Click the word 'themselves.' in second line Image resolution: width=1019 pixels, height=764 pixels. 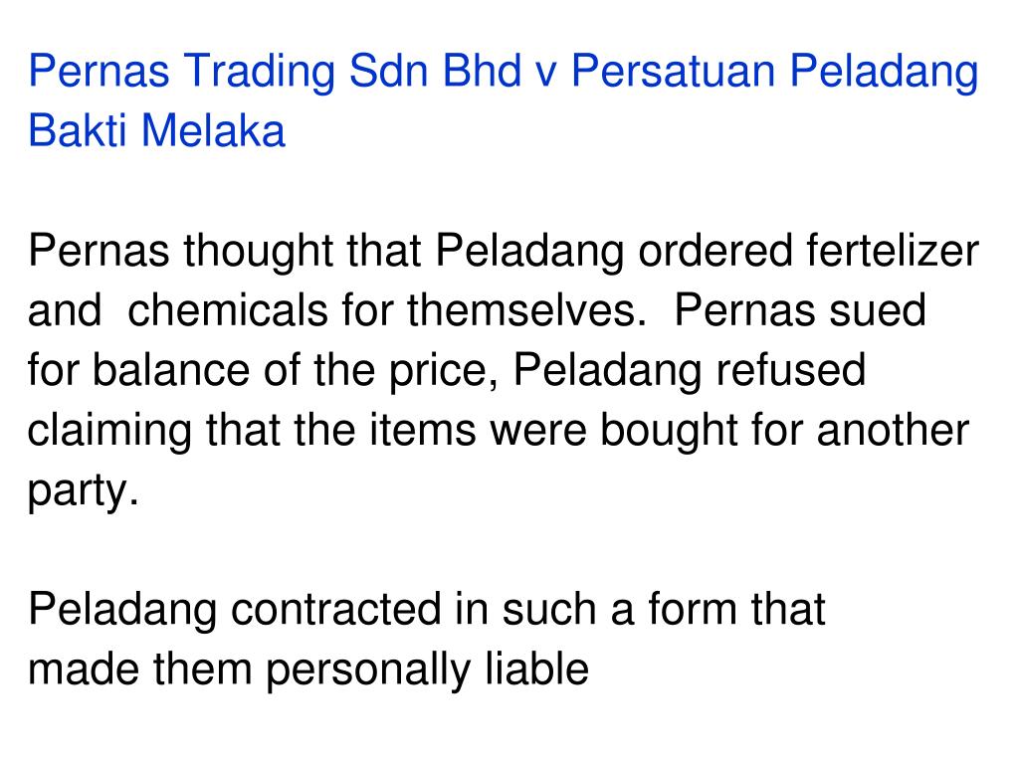point(527,310)
